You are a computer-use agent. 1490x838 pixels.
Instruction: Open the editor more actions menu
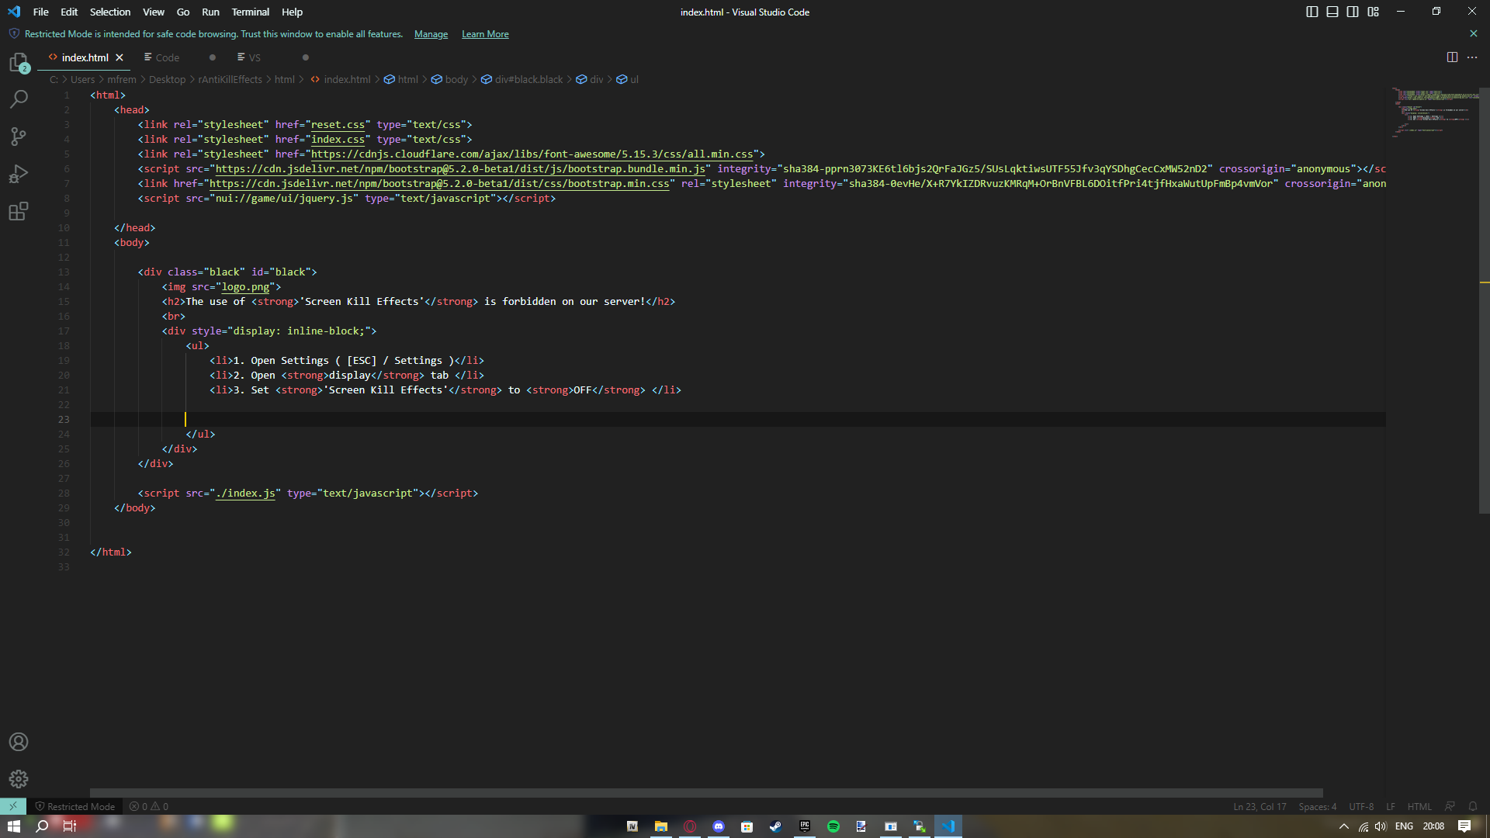point(1473,57)
